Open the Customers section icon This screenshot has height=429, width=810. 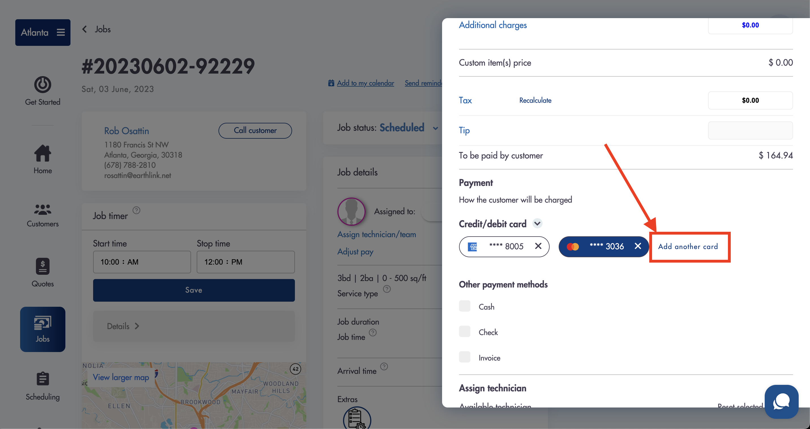[42, 210]
